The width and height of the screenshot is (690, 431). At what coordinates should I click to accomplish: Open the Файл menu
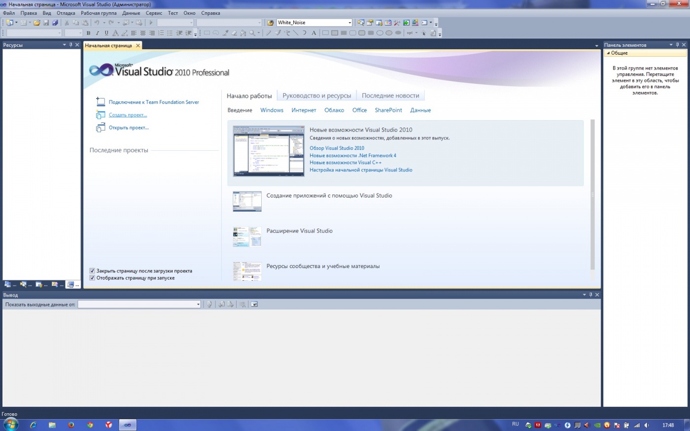pyautogui.click(x=9, y=13)
